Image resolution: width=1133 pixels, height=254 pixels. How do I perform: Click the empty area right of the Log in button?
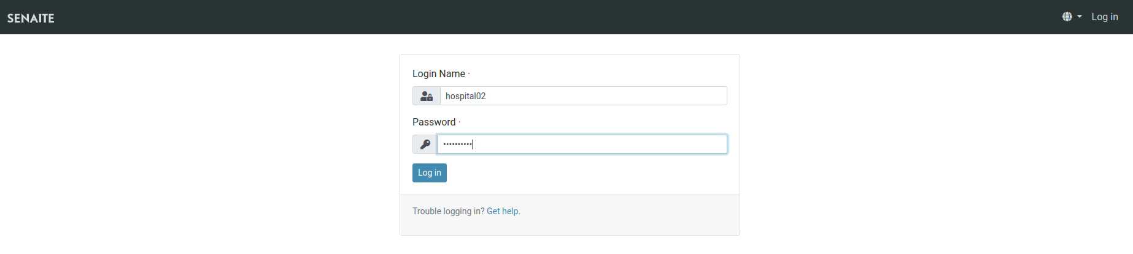tap(583, 173)
